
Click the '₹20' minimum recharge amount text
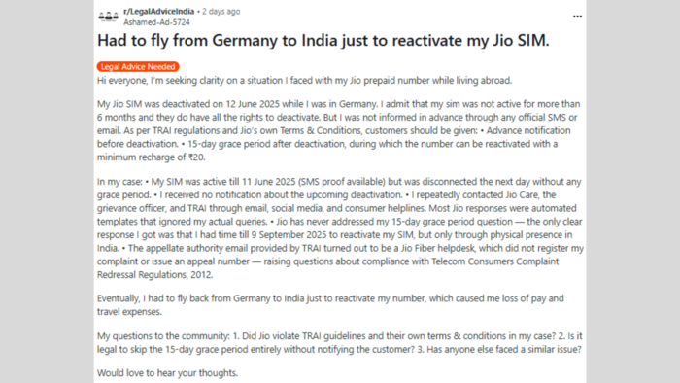click(196, 157)
